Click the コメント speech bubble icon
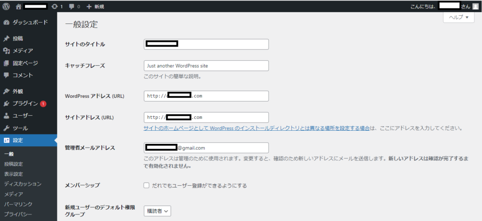 tap(6, 75)
